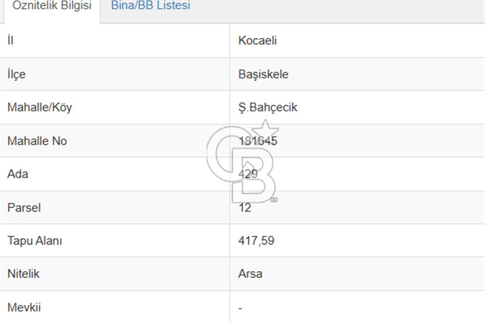This screenshot has height=322, width=485.
Task: Click the Ada row label
Action: coord(17,174)
